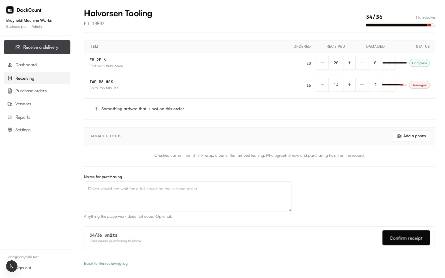Click the Ordered column header
The image size is (445, 278).
pos(302,46)
